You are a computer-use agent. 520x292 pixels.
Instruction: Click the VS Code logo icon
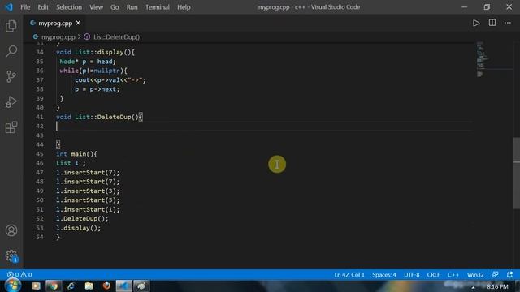(x=9, y=7)
